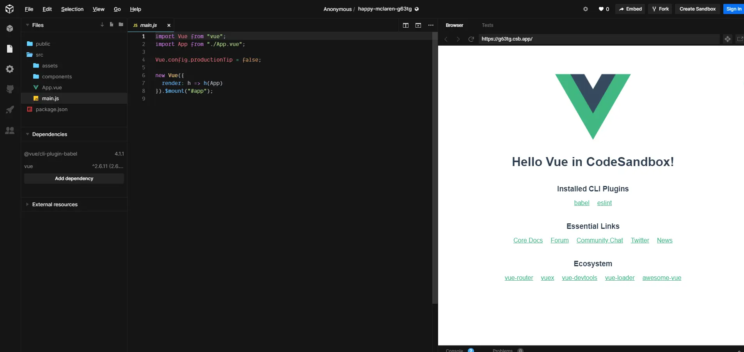Click the download arrow icon in Files header

[102, 25]
